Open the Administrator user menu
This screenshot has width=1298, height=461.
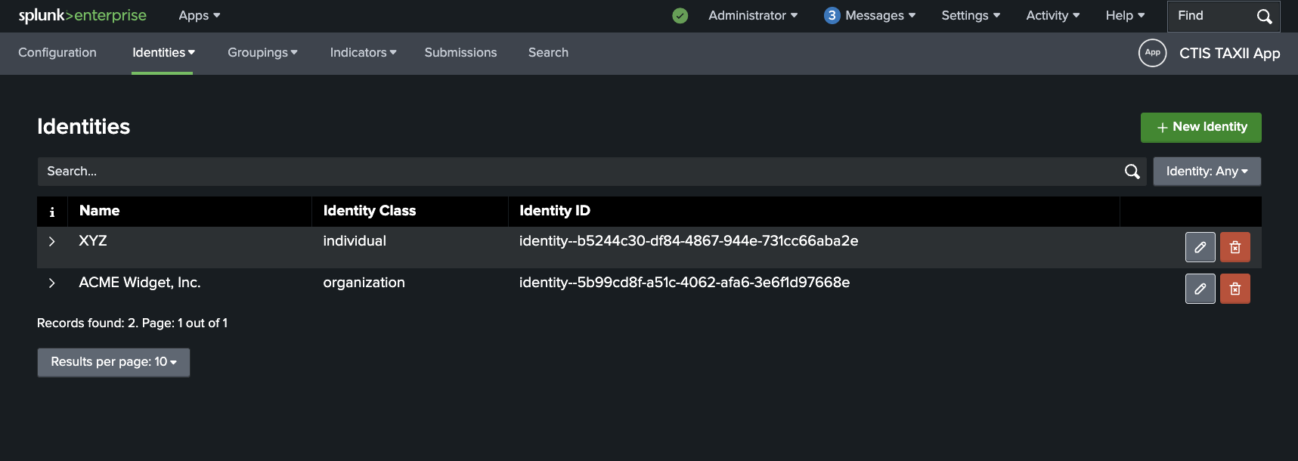(752, 16)
